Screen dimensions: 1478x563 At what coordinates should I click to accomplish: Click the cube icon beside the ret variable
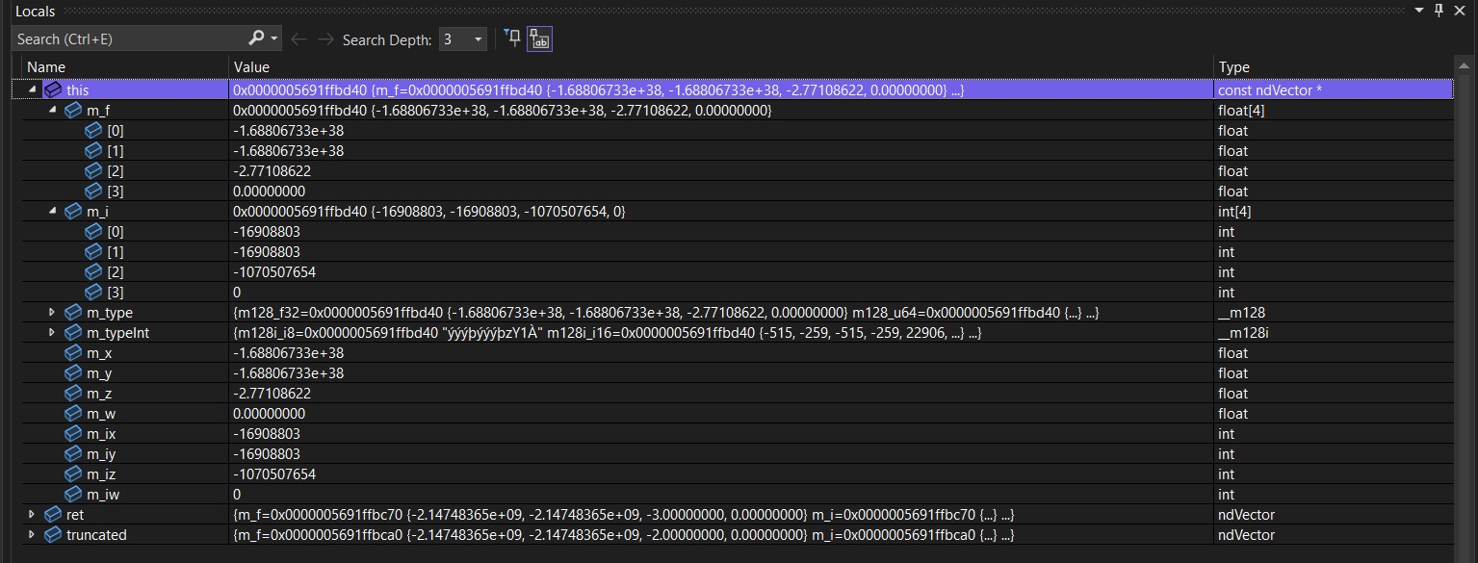(x=53, y=515)
